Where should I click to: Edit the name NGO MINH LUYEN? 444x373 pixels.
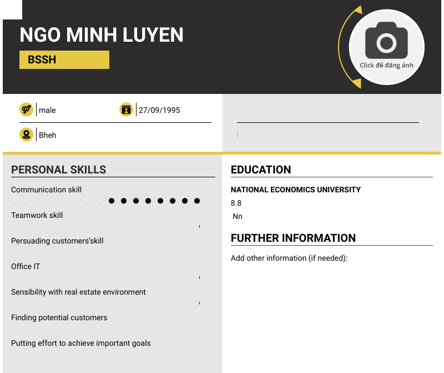[102, 35]
